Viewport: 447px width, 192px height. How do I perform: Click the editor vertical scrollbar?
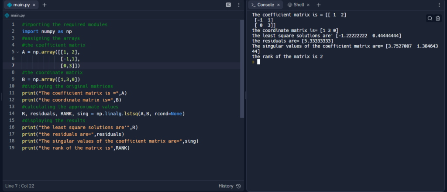click(242, 68)
